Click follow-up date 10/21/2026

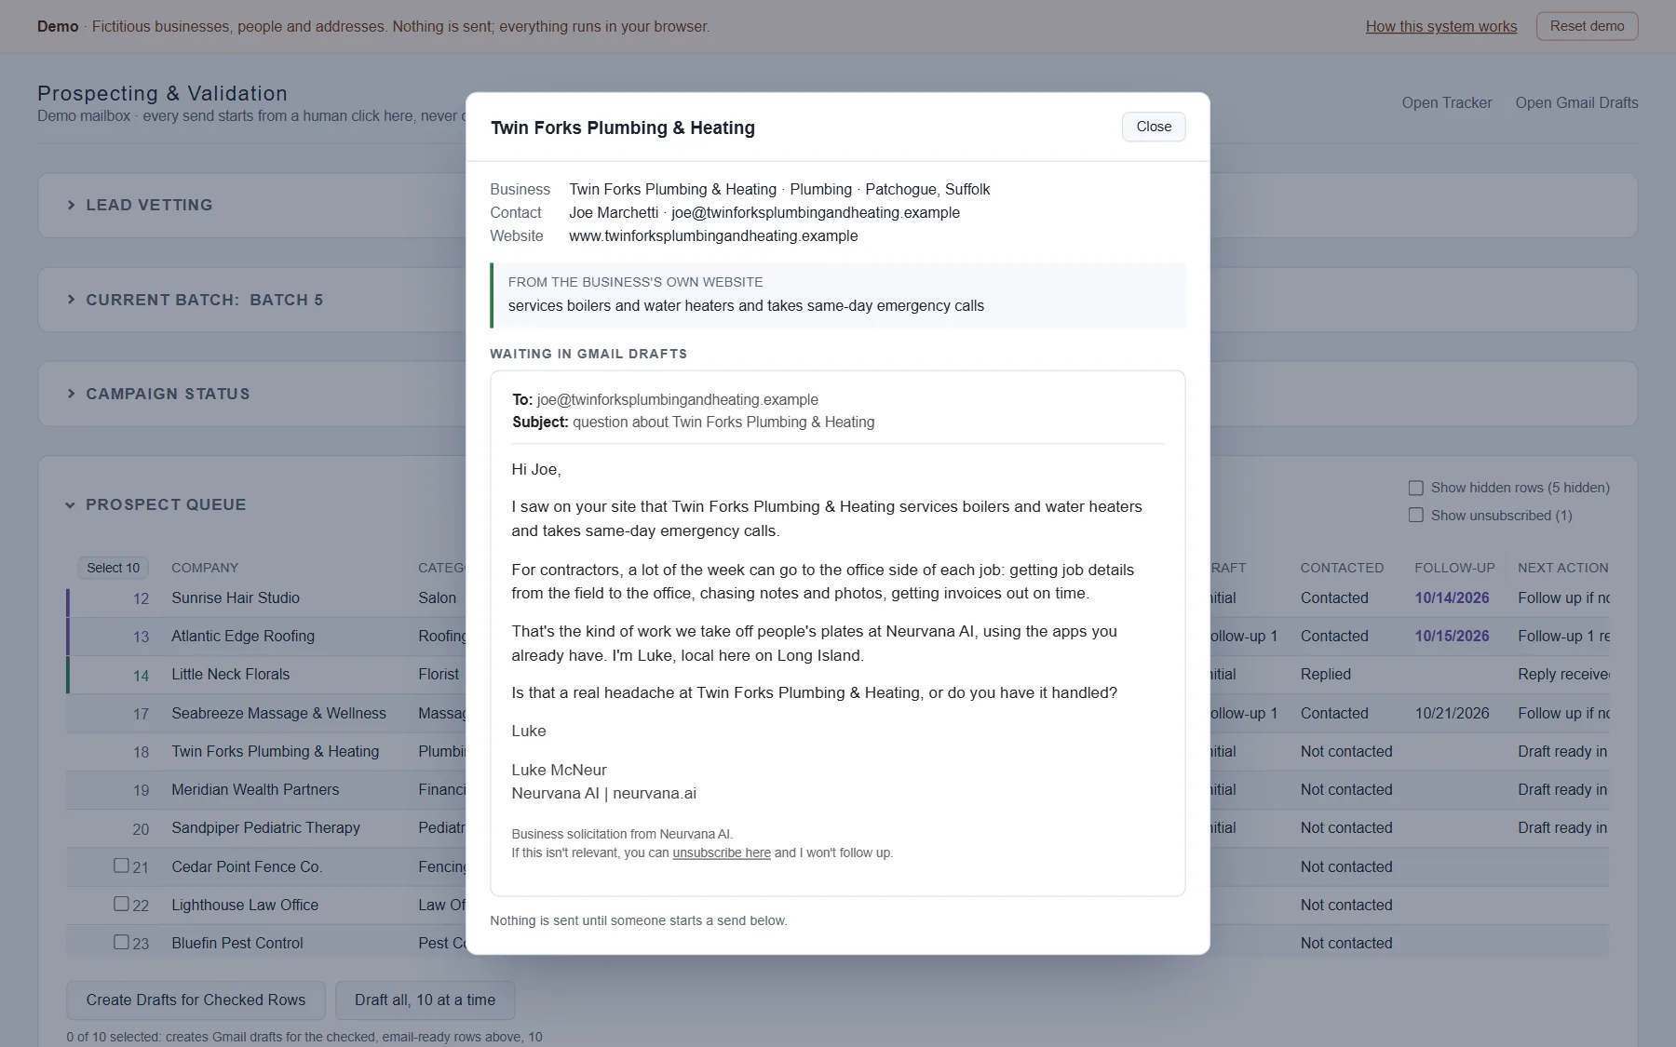point(1452,713)
